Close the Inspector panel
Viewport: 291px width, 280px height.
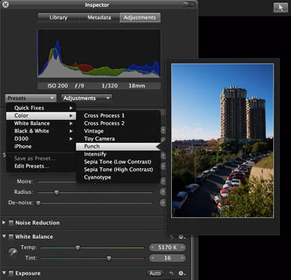(x=5, y=5)
